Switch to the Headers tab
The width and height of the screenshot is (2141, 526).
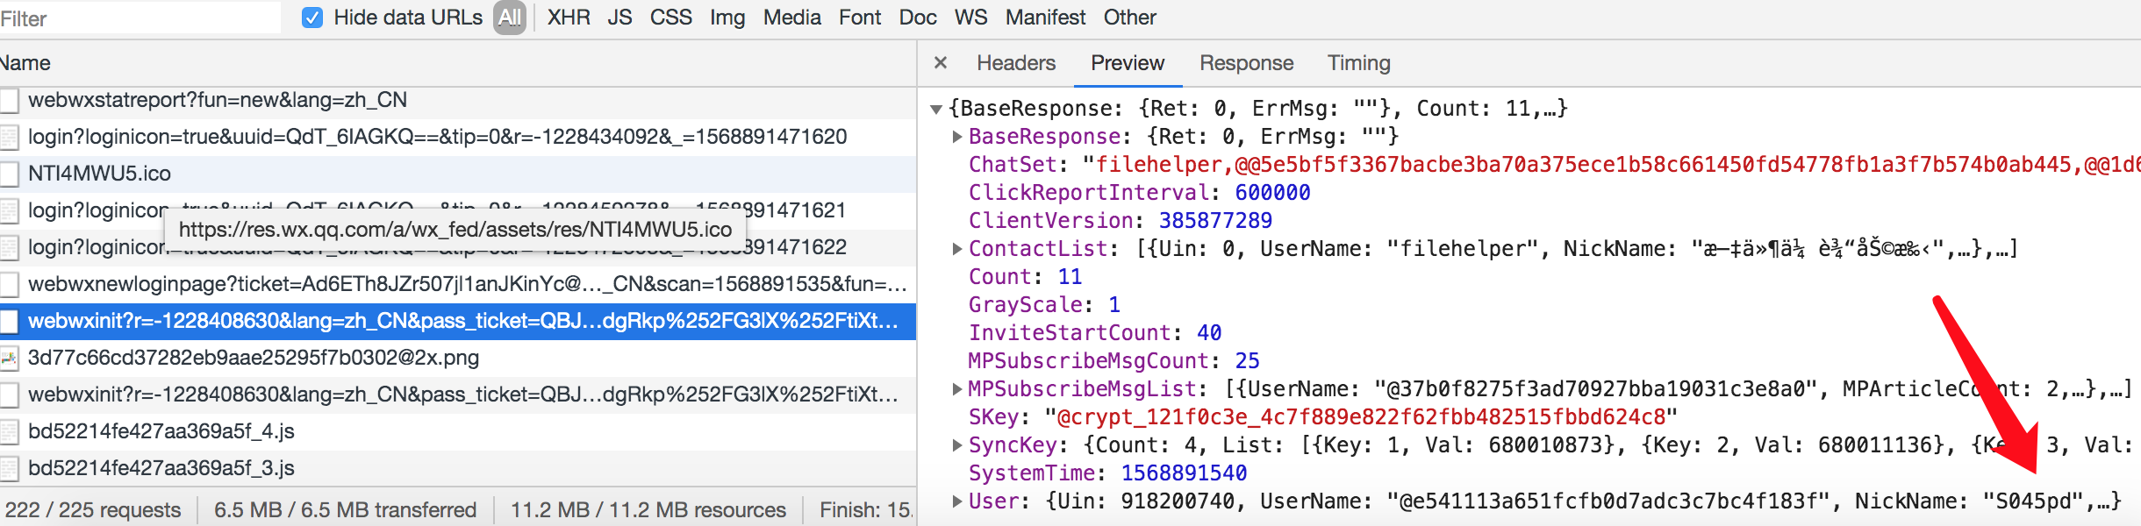point(1016,63)
